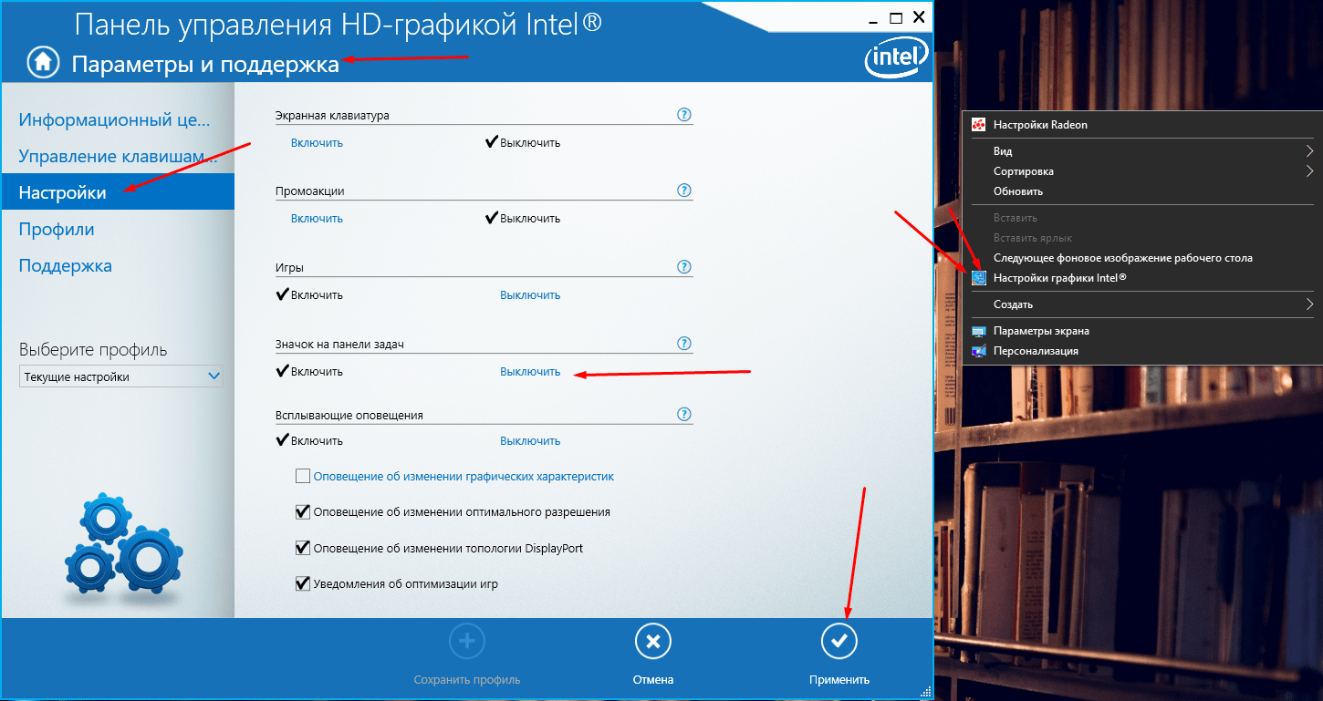1323x701 pixels.
Task: Click Intel graphics icon in context menu
Action: 979,278
